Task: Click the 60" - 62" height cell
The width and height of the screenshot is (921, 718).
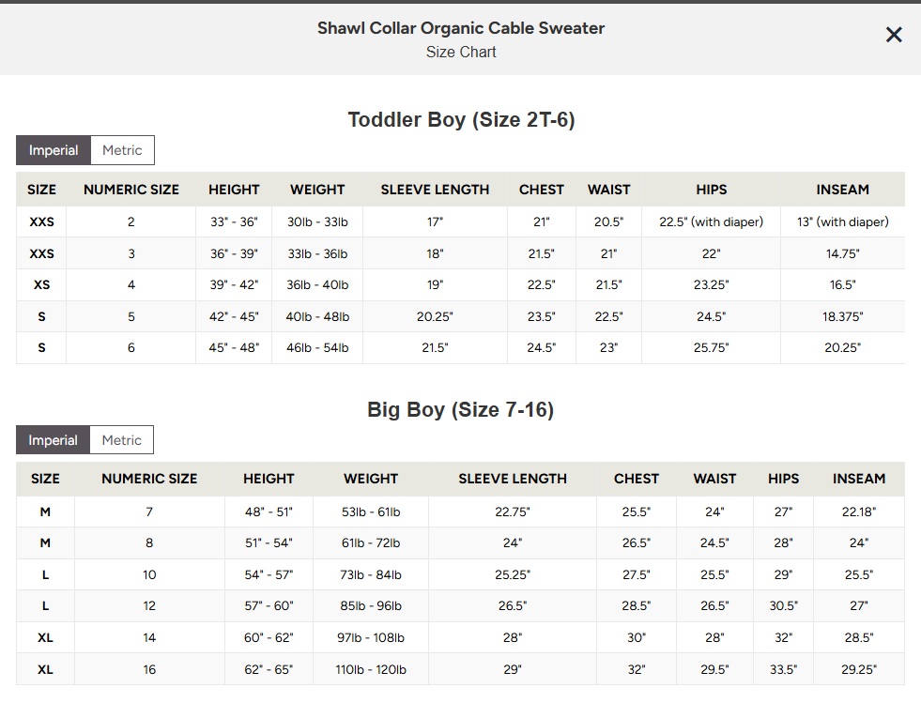Action: (269, 637)
